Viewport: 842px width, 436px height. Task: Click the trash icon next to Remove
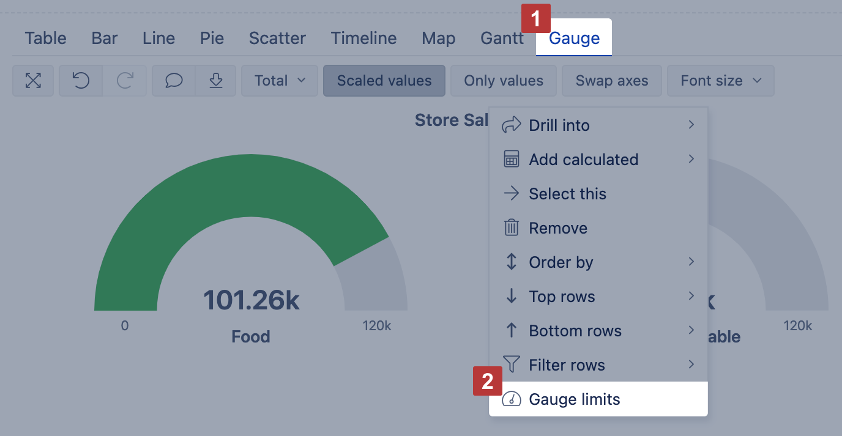[511, 228]
